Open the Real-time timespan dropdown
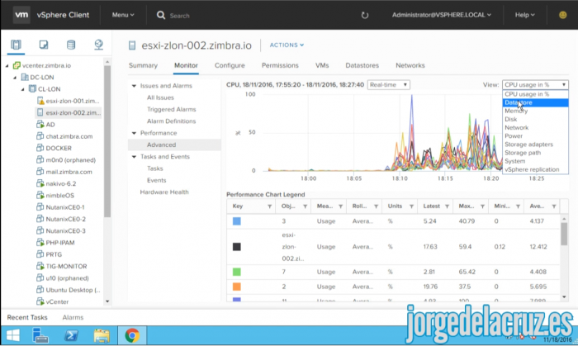Image resolution: width=578 pixels, height=346 pixels. [389, 85]
